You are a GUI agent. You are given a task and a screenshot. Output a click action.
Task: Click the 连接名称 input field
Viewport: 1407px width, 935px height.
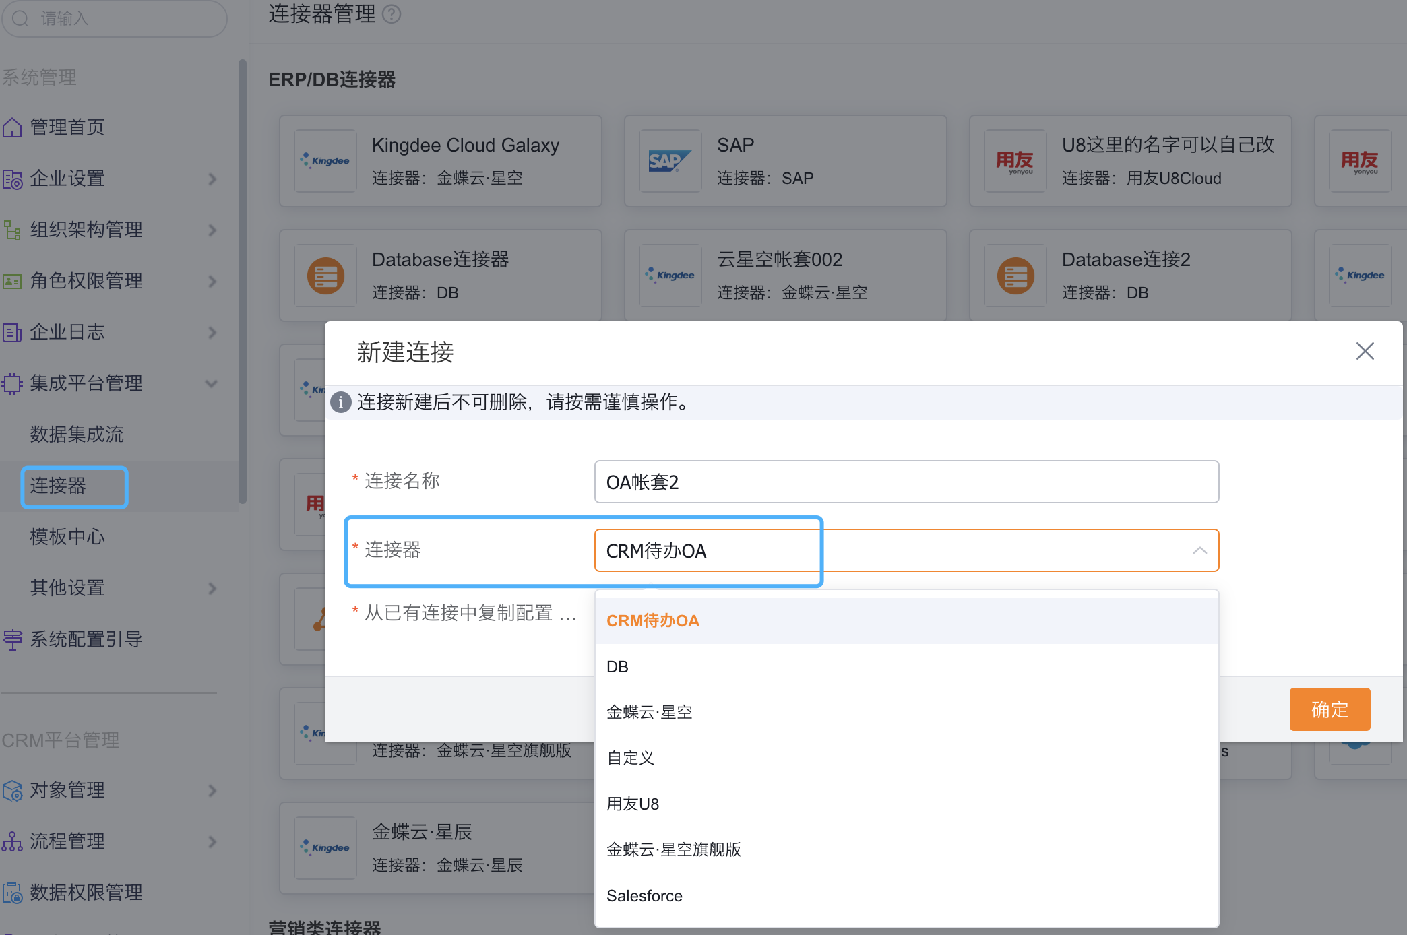click(x=907, y=482)
